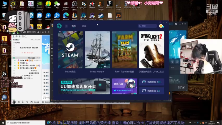Open the UU user avatar

161,26
